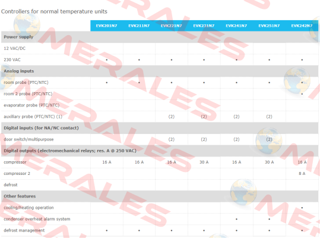Click the 'door switch/multipurpose' row label
This screenshot has width=320, height=238.
28,139
